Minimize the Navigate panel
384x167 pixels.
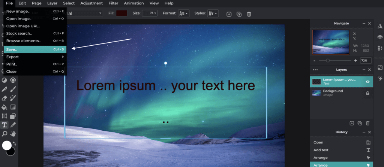(x=364, y=24)
